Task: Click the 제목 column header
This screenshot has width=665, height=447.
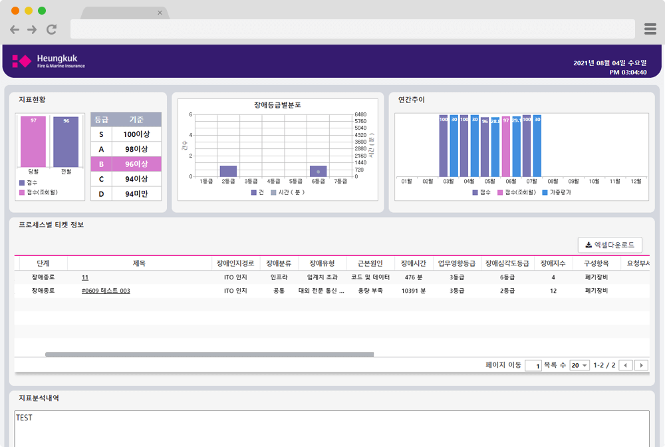Action: pyautogui.click(x=139, y=263)
